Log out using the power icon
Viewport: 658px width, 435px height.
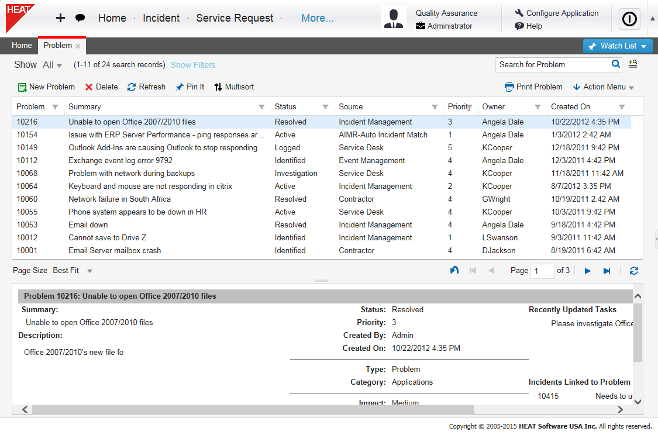[629, 19]
